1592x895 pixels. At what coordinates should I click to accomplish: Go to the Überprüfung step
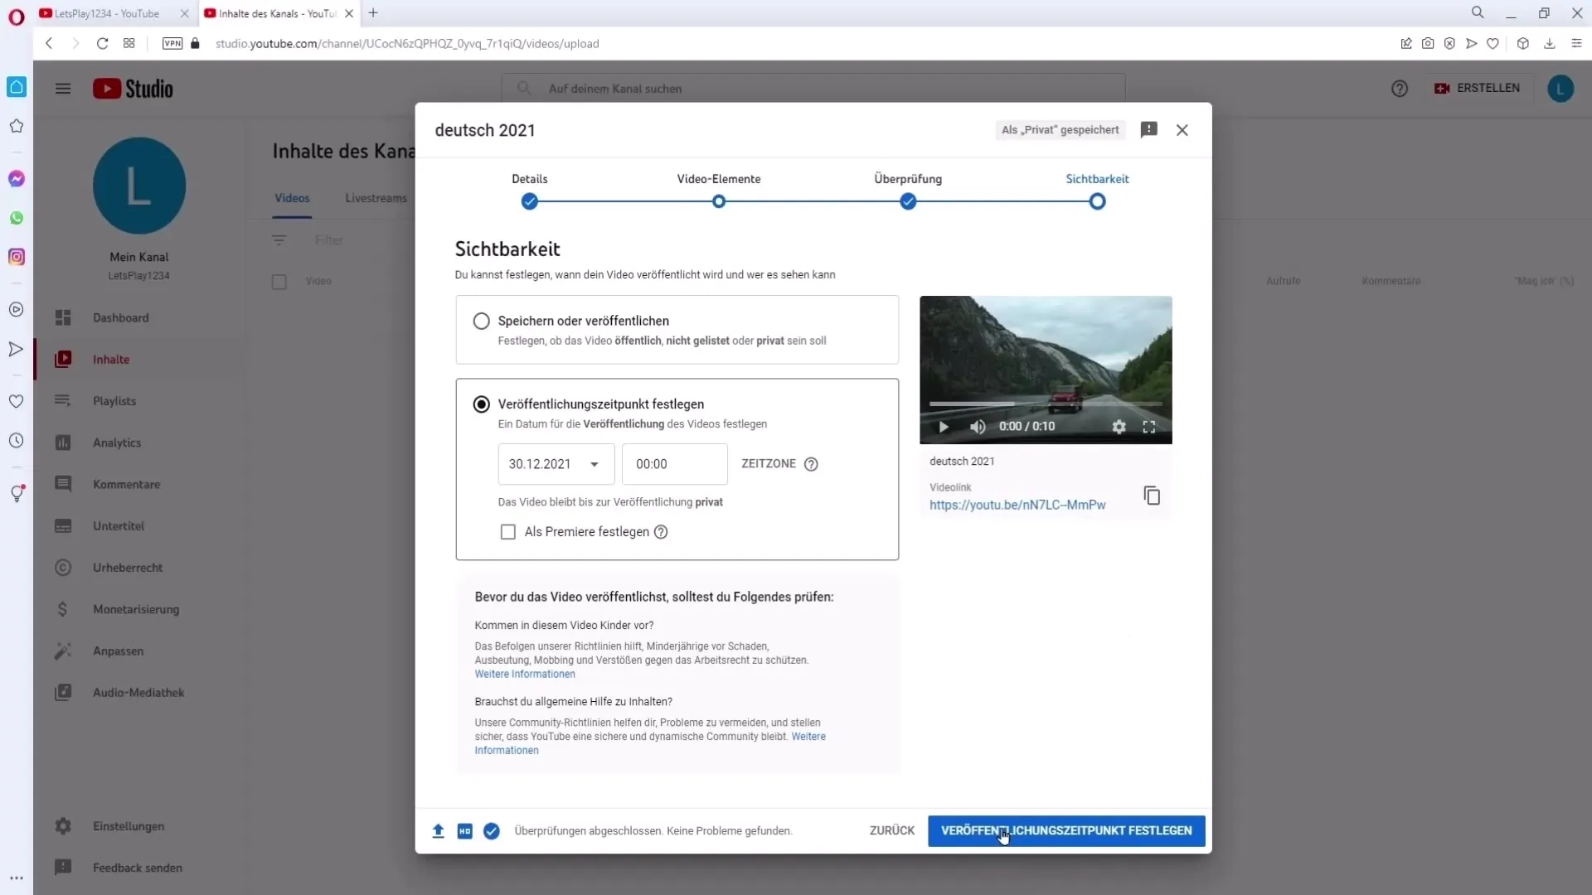click(908, 191)
